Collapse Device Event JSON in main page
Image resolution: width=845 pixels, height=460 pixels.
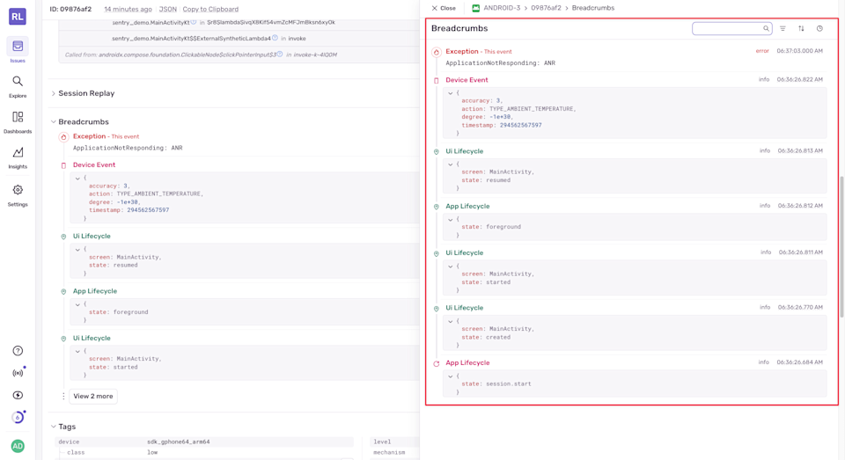point(77,178)
